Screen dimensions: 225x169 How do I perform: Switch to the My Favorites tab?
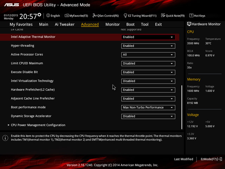(21, 24)
